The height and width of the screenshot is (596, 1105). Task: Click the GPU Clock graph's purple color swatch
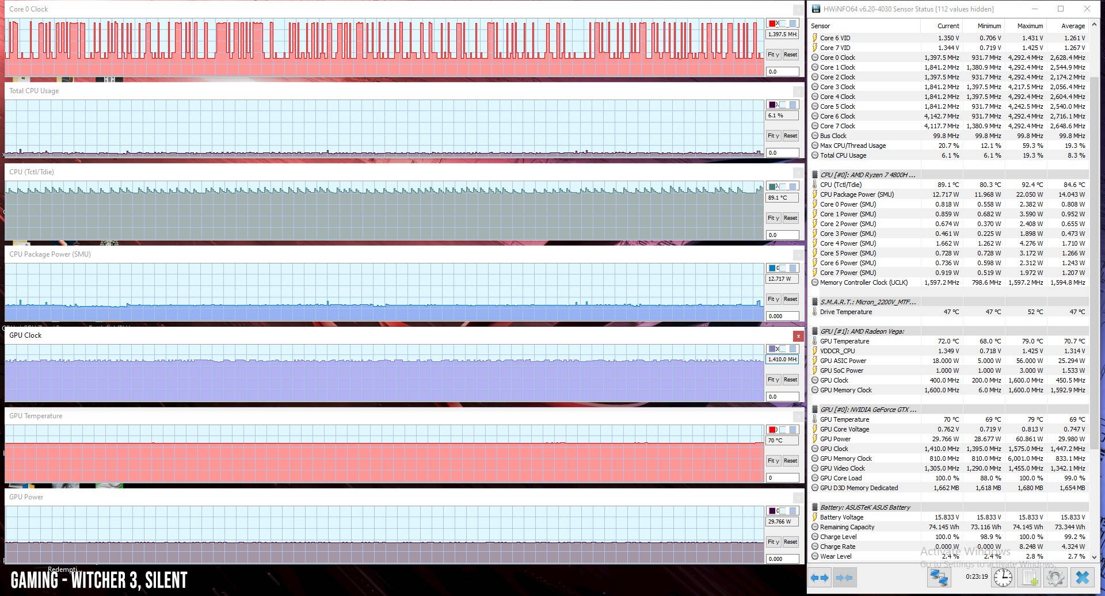(772, 349)
